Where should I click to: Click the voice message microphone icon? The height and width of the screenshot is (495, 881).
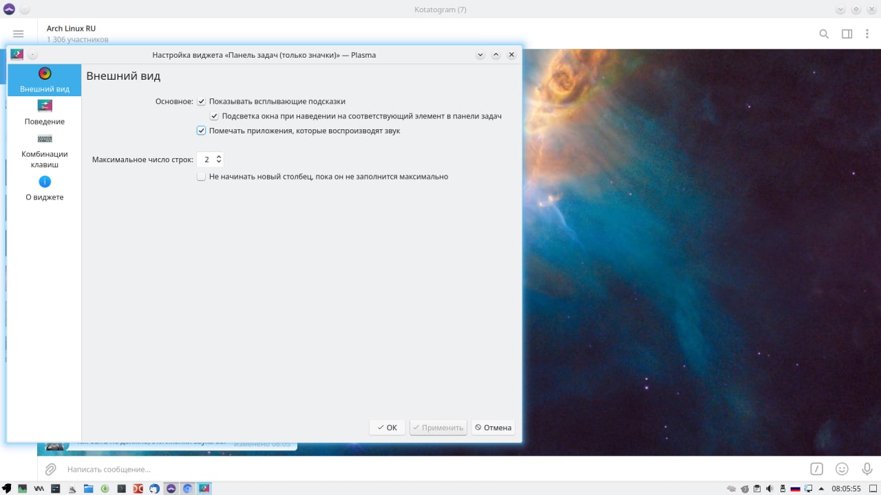click(x=867, y=469)
